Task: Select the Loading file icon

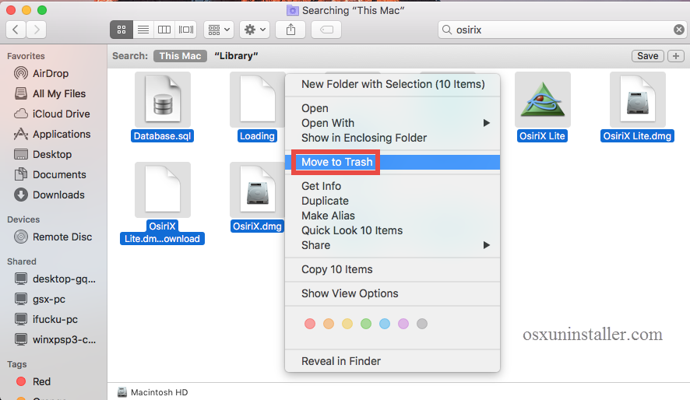Action: 258,100
